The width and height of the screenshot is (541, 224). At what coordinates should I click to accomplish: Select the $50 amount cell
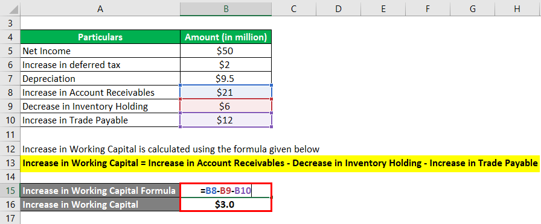point(226,51)
